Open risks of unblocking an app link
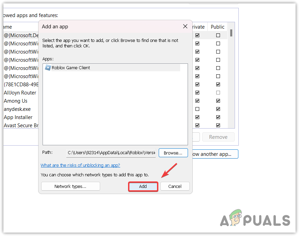Image resolution: width=299 pixels, height=236 pixels. [80, 165]
